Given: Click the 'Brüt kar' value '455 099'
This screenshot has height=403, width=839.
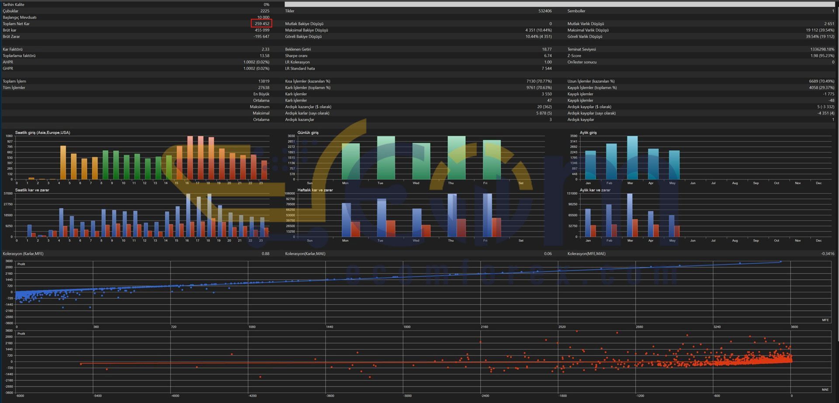Looking at the screenshot, I should click(x=262, y=30).
